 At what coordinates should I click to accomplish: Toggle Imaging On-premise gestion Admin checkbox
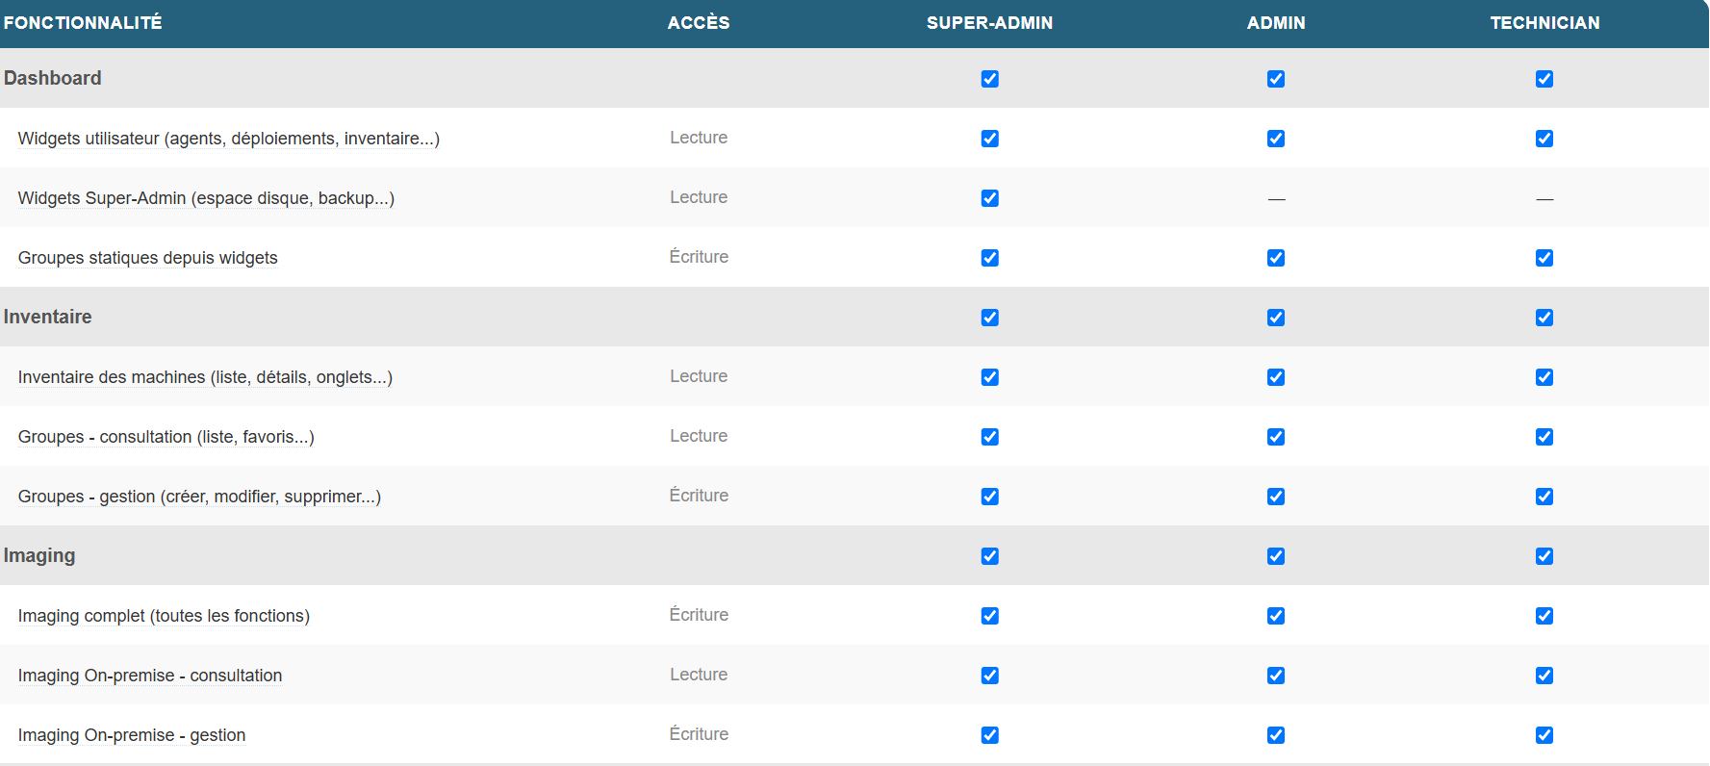tap(1276, 735)
